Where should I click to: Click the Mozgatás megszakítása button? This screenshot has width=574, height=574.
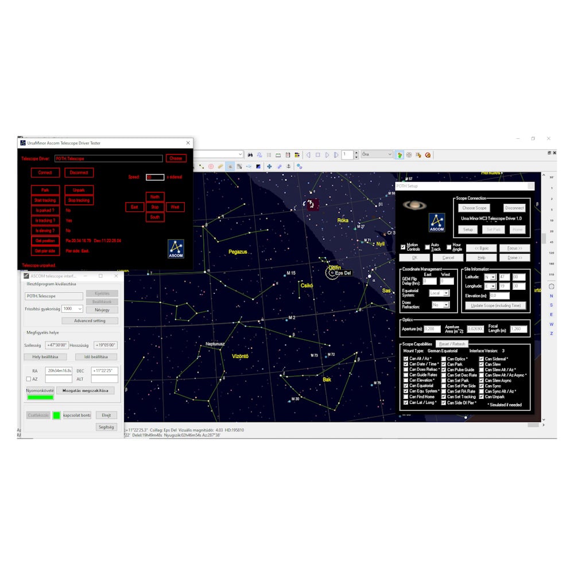click(86, 390)
